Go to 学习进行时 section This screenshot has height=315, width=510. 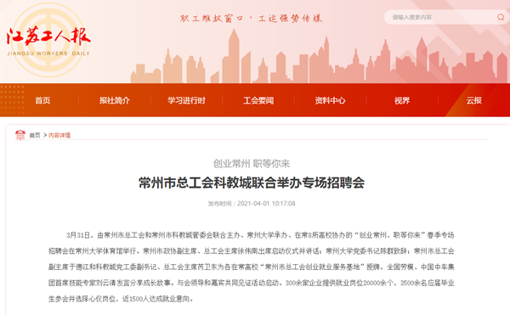click(186, 100)
